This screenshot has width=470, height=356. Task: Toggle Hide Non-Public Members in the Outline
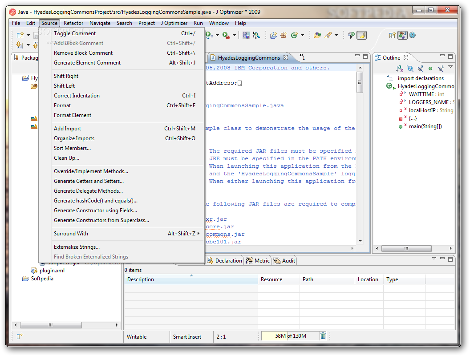pos(430,69)
